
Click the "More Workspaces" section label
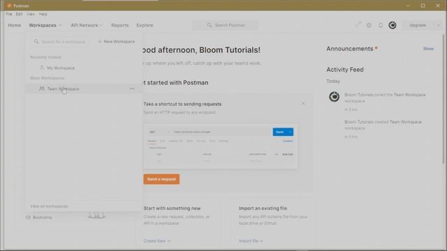[47, 78]
